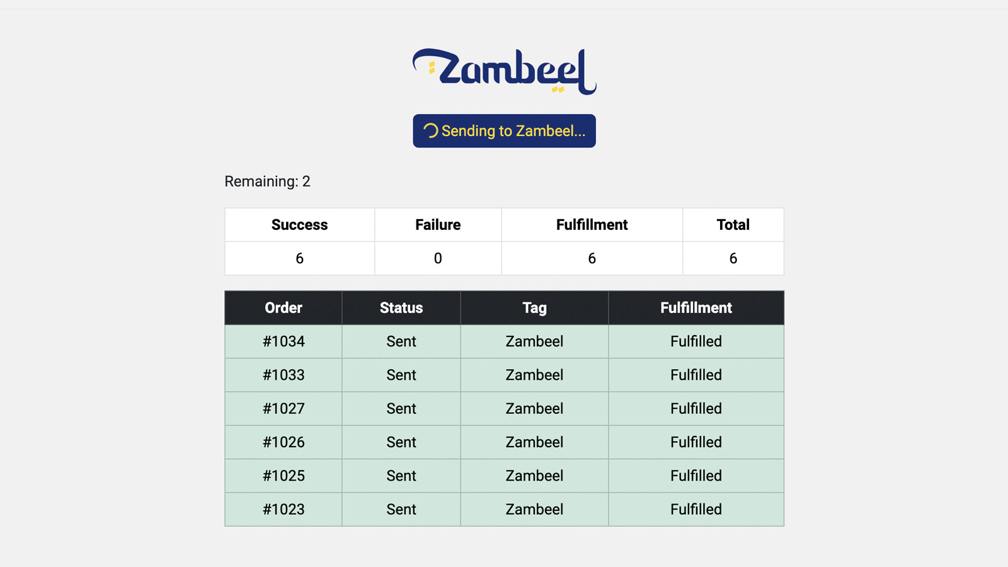Screen dimensions: 1008x567
Task: Click the loading spinner next to Sending text
Action: click(x=430, y=131)
